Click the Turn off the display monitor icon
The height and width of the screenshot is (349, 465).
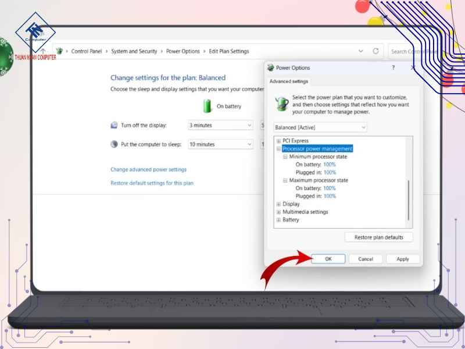coord(114,125)
